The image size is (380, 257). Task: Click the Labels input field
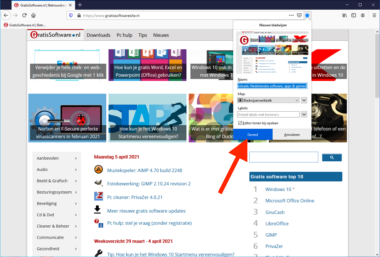[x=268, y=114]
